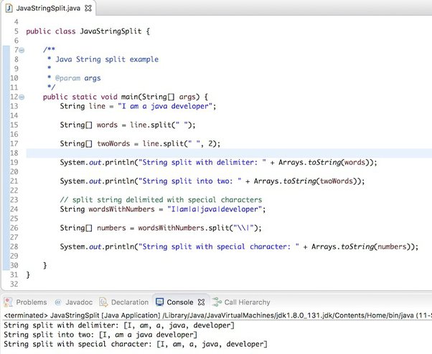The width and height of the screenshot is (432, 354).
Task: Click the println statement on line 19
Action: [x=218, y=162]
